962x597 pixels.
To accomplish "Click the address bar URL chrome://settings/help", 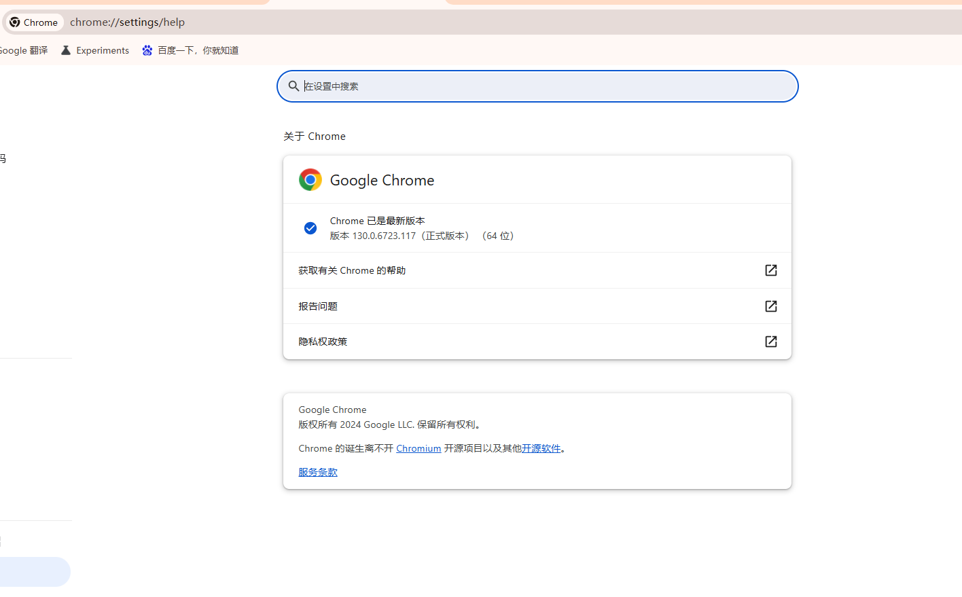I will pyautogui.click(x=127, y=22).
